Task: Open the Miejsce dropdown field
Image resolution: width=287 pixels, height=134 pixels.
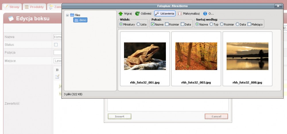Action: tap(58, 61)
